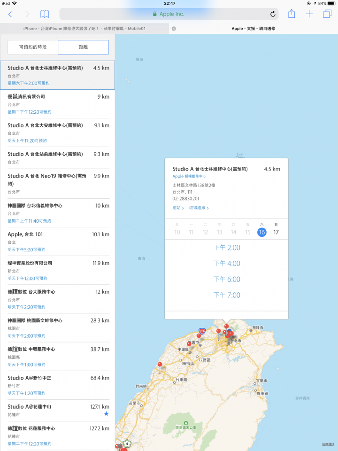The height and width of the screenshot is (451, 338).
Task: Tap the red map pin at 中壢區
Action: tap(189, 344)
